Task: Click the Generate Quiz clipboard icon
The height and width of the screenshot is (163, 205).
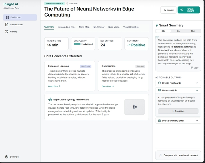Action: pos(159,90)
